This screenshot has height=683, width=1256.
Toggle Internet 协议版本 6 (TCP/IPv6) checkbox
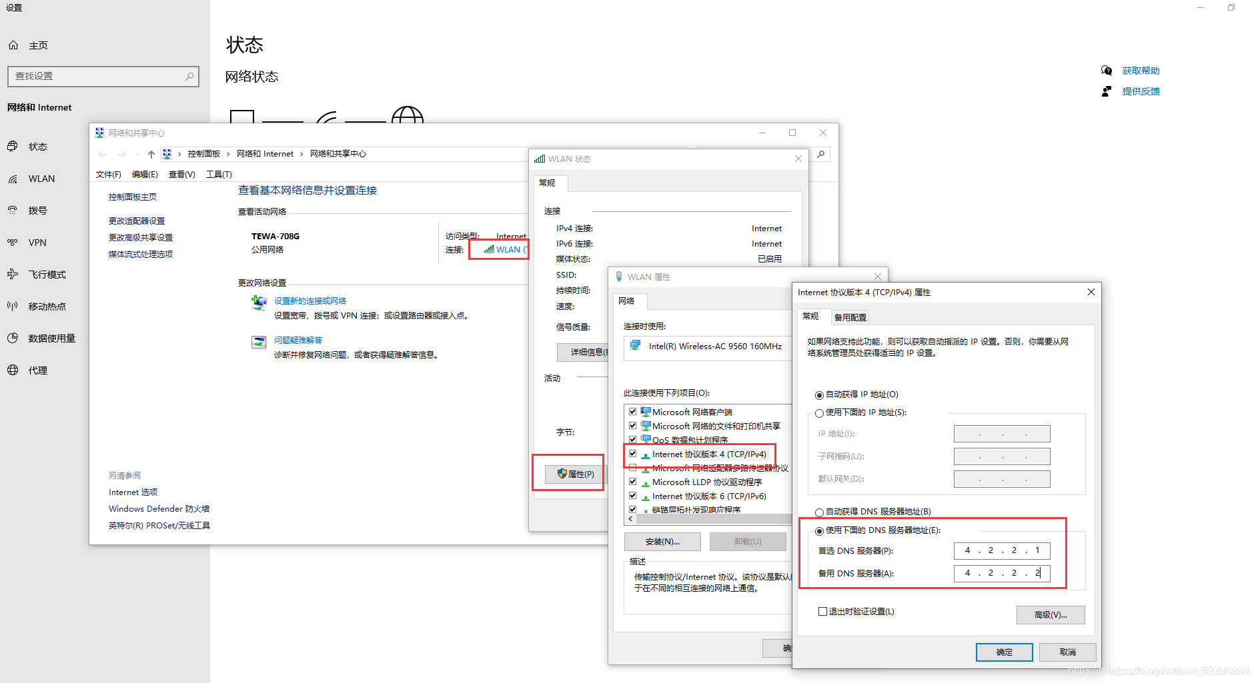click(633, 495)
